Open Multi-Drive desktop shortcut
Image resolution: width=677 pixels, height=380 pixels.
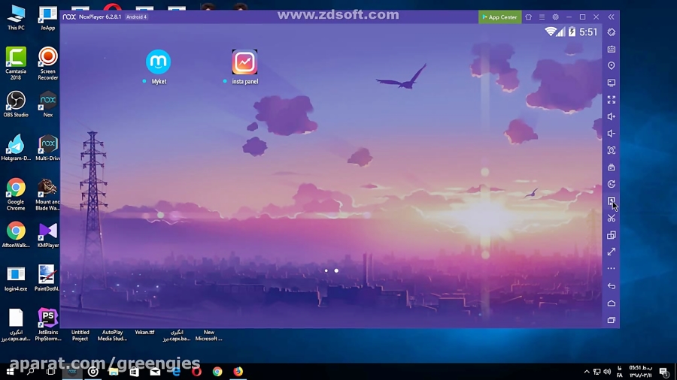click(x=48, y=148)
